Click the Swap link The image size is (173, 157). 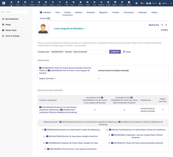127,52
